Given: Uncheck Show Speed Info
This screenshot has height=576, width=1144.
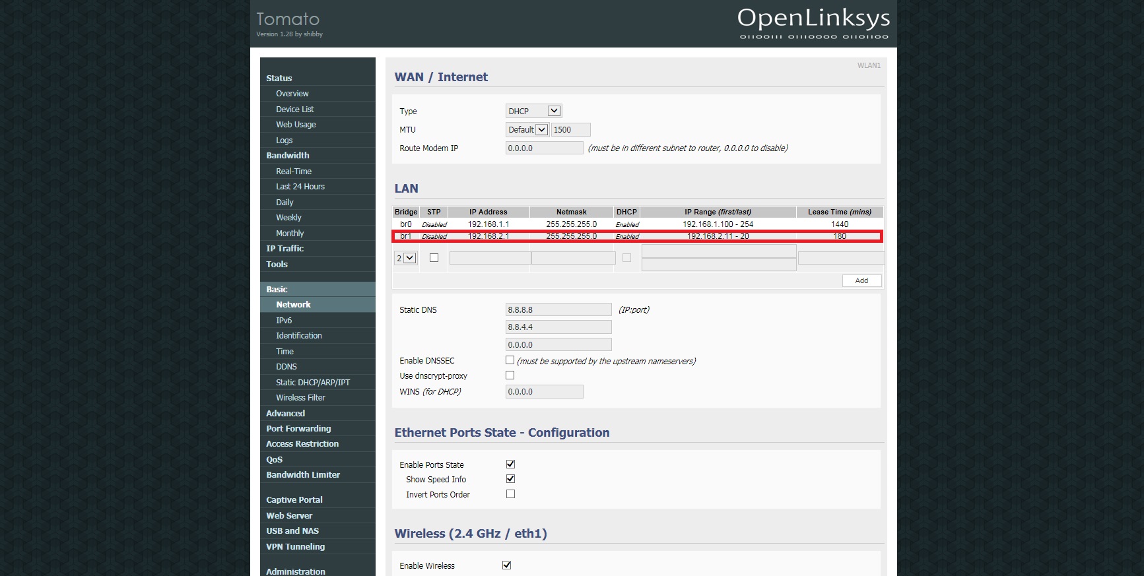Looking at the screenshot, I should tap(510, 479).
